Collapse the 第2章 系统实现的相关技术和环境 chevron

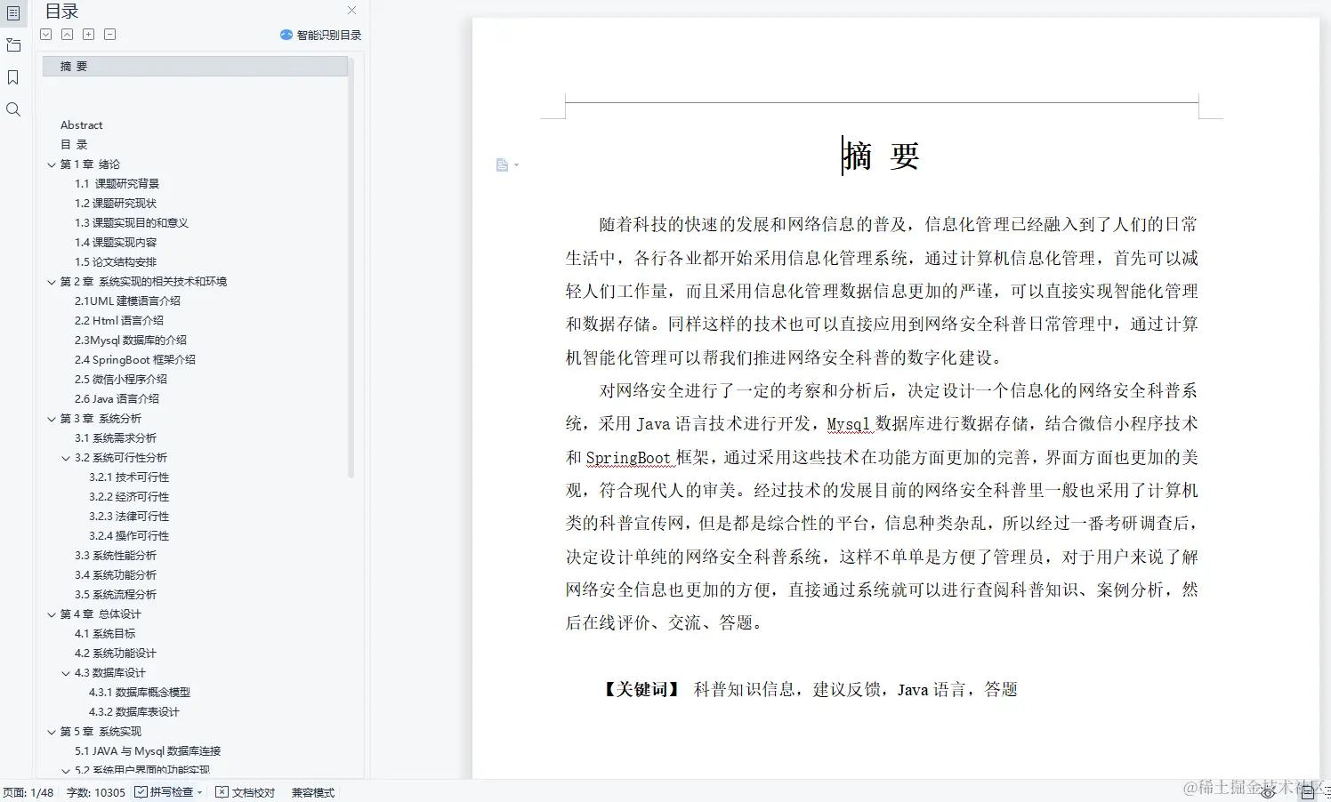point(52,282)
